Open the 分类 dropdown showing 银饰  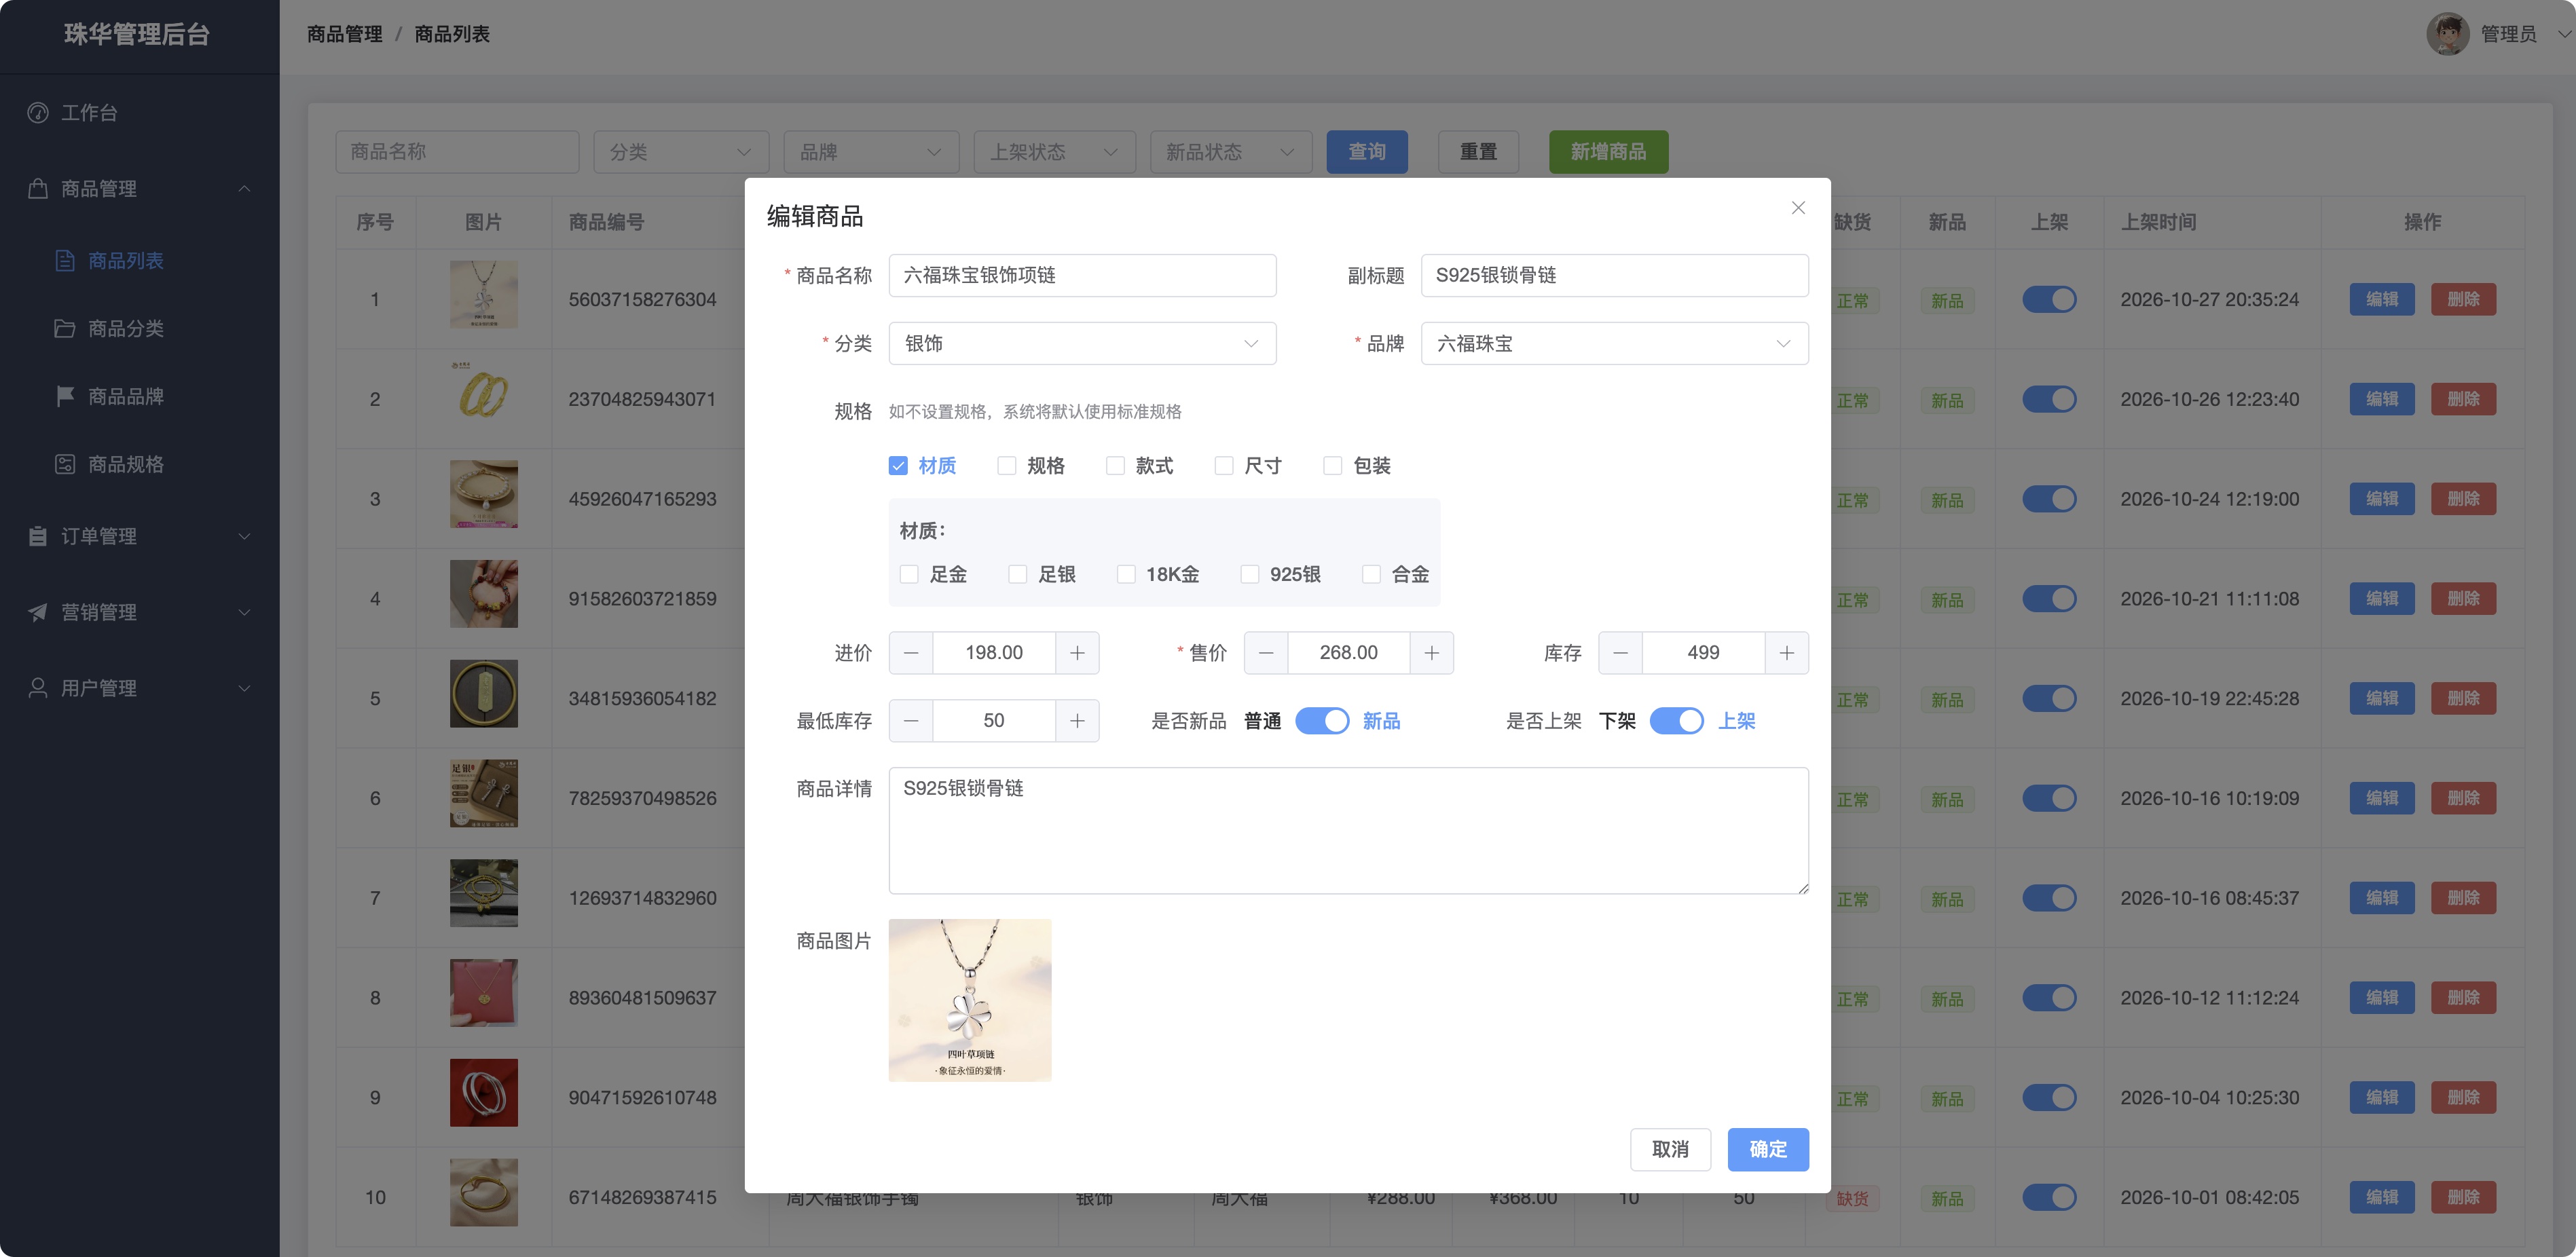tap(1082, 344)
